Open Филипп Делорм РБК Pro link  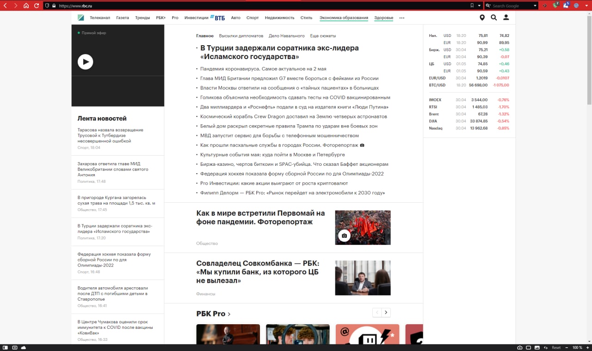[x=292, y=193]
